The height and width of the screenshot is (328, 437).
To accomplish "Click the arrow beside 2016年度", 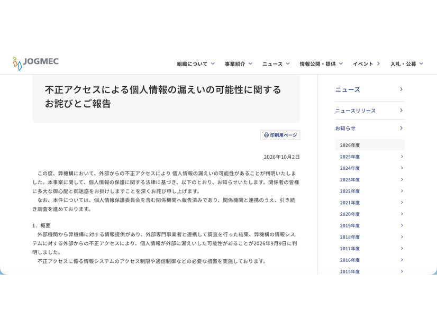I will (x=402, y=260).
